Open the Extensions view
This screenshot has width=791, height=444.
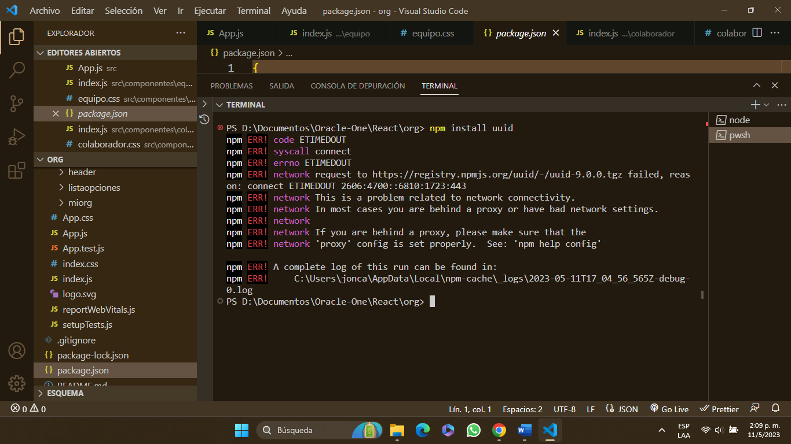pos(17,171)
